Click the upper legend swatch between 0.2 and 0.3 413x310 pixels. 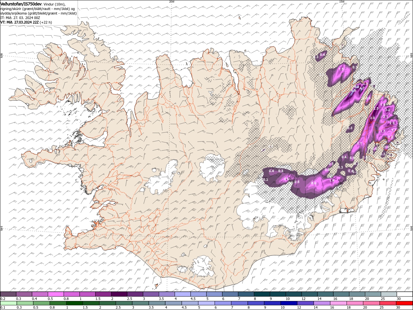(x=8, y=294)
